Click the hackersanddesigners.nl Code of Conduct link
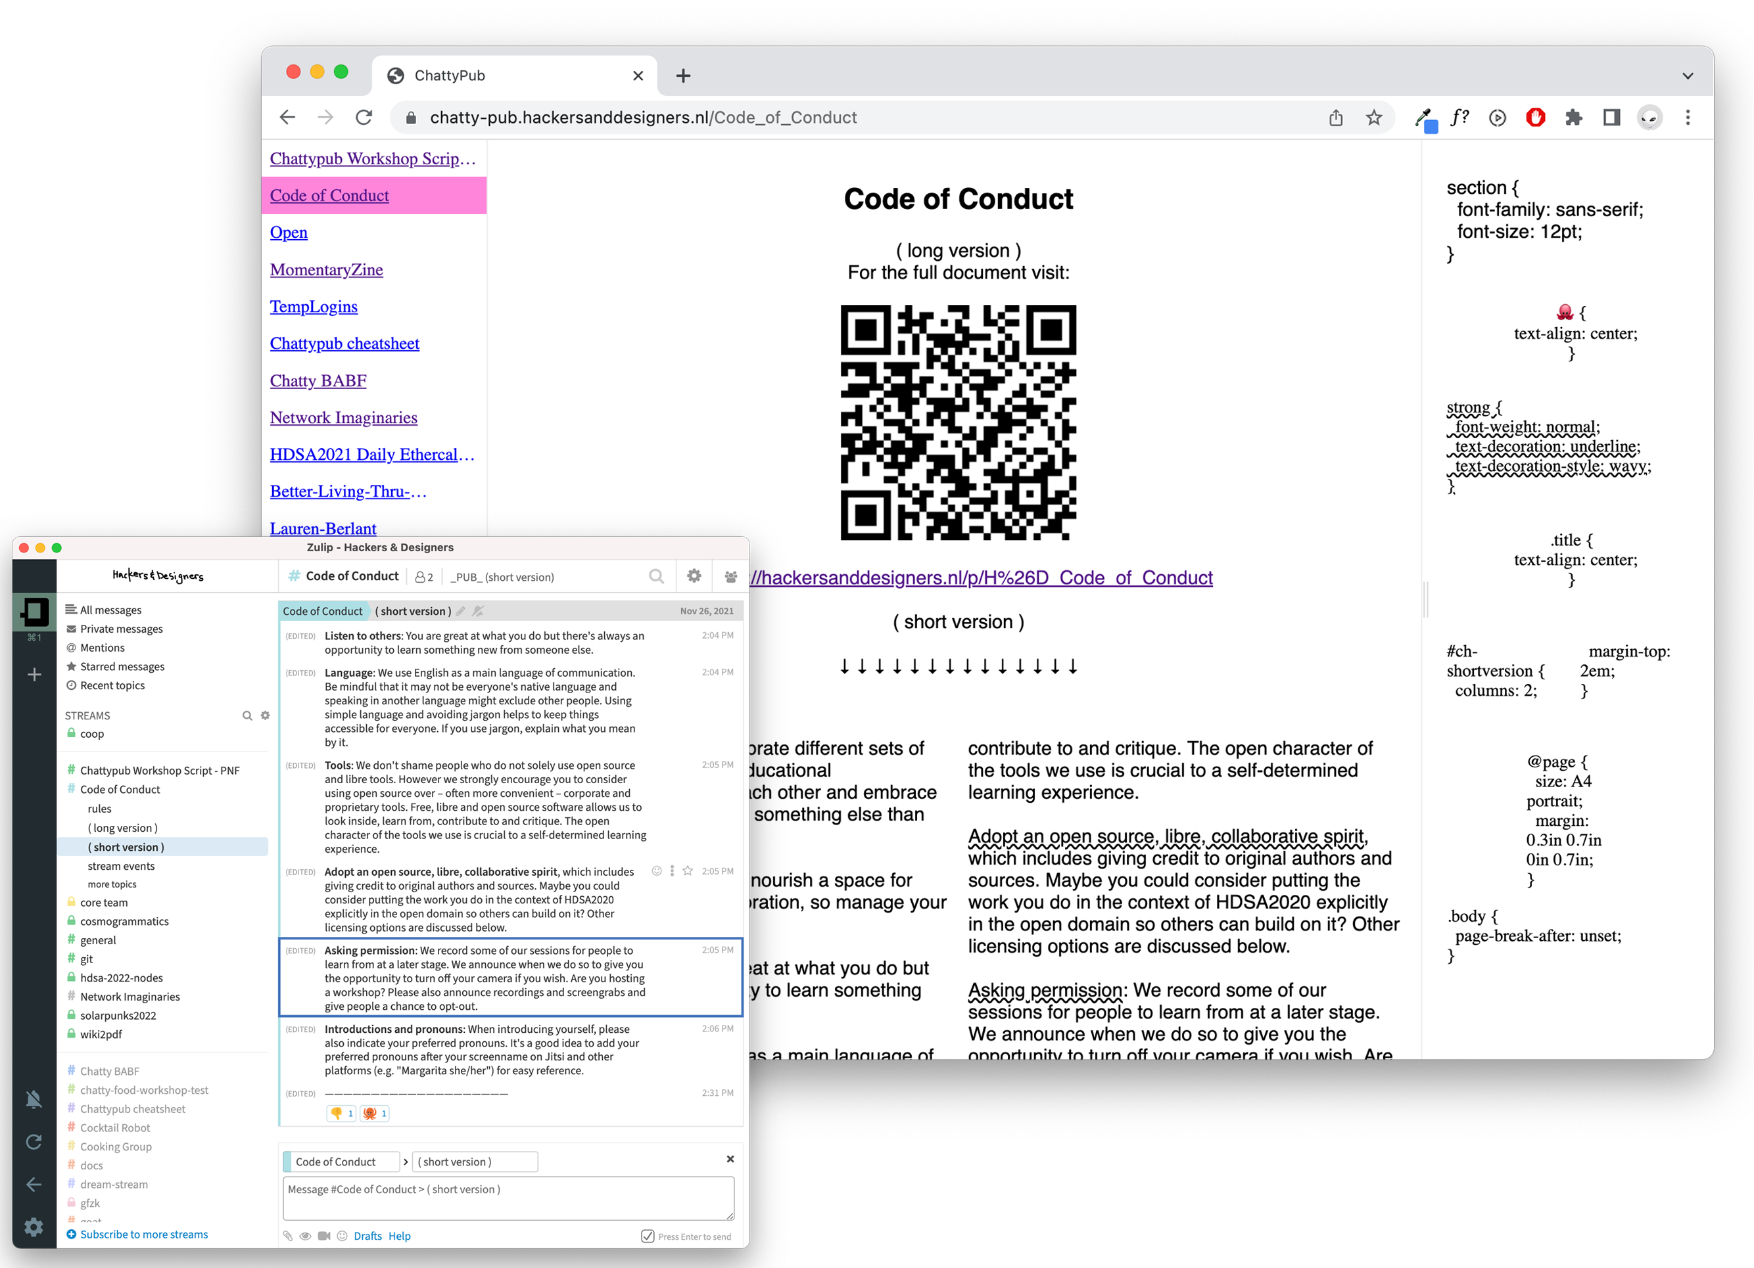 981,578
